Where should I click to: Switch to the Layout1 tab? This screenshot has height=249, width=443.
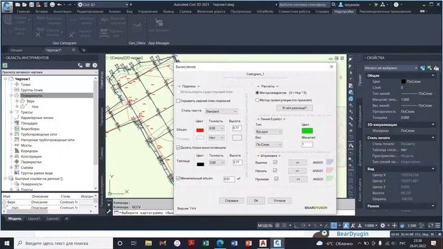click(x=34, y=219)
